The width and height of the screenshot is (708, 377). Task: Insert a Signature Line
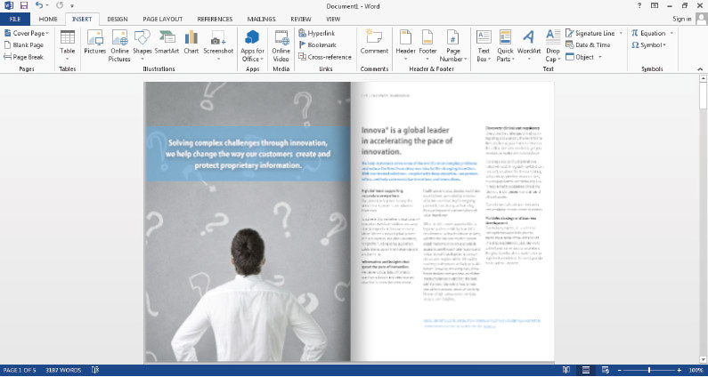[x=590, y=34]
